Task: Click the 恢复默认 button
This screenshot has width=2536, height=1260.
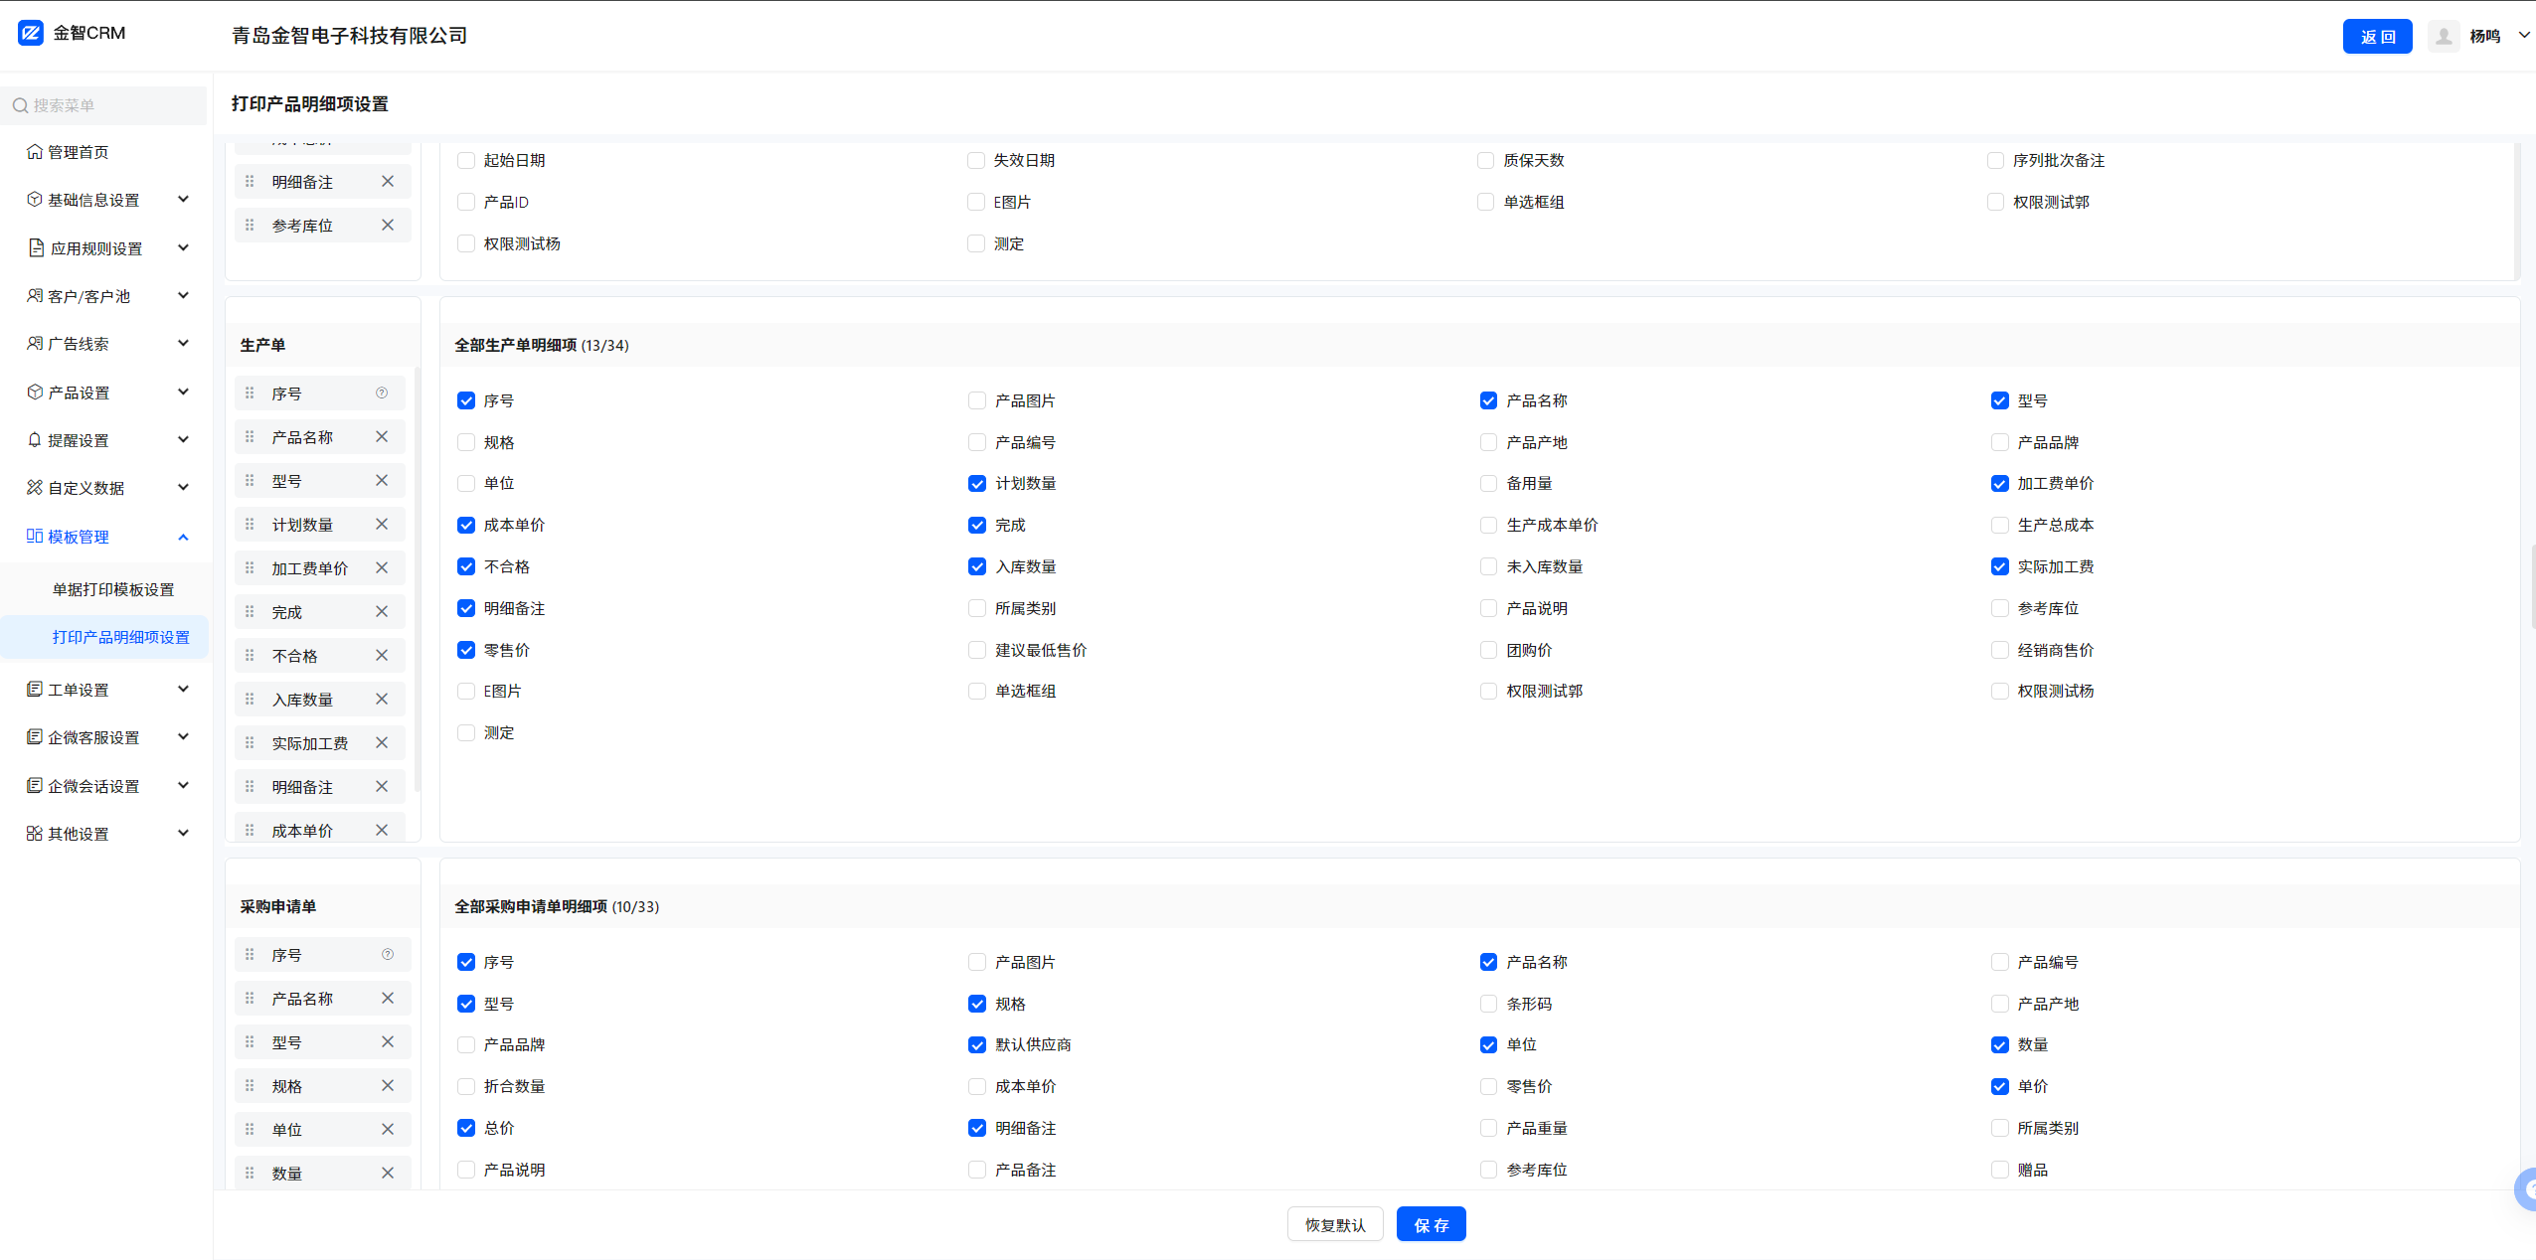Action: click(1334, 1225)
